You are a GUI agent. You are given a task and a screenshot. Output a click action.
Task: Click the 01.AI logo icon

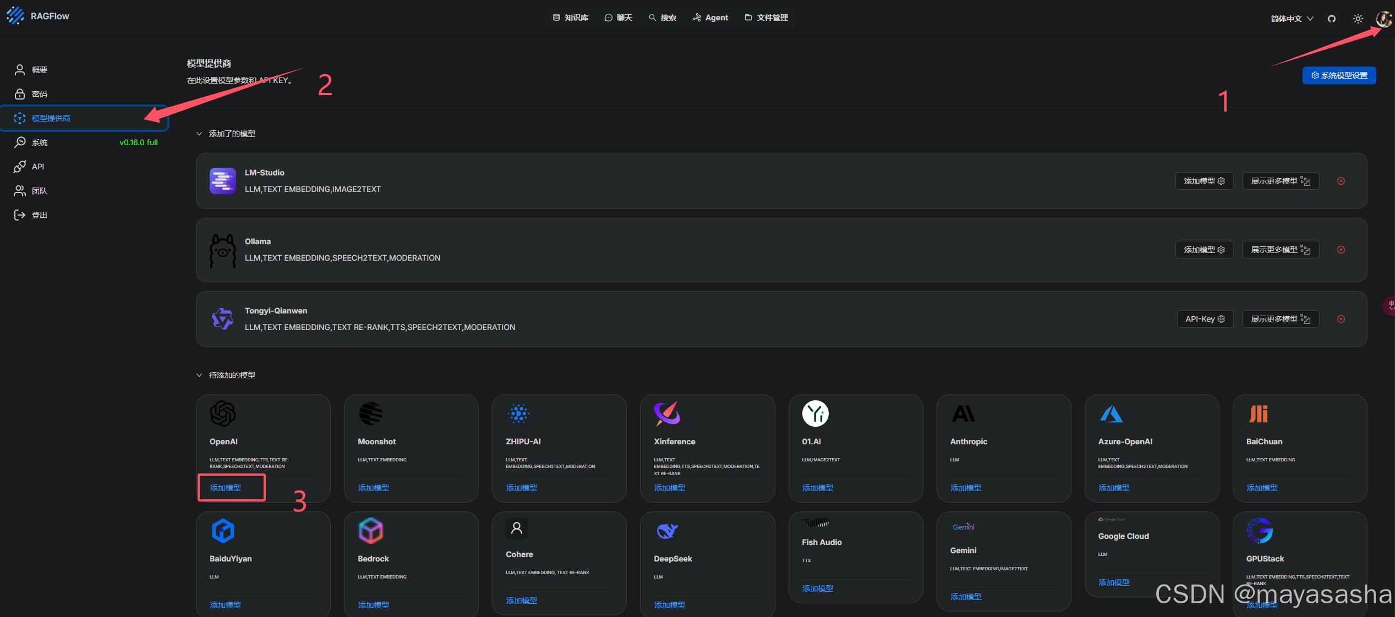815,414
